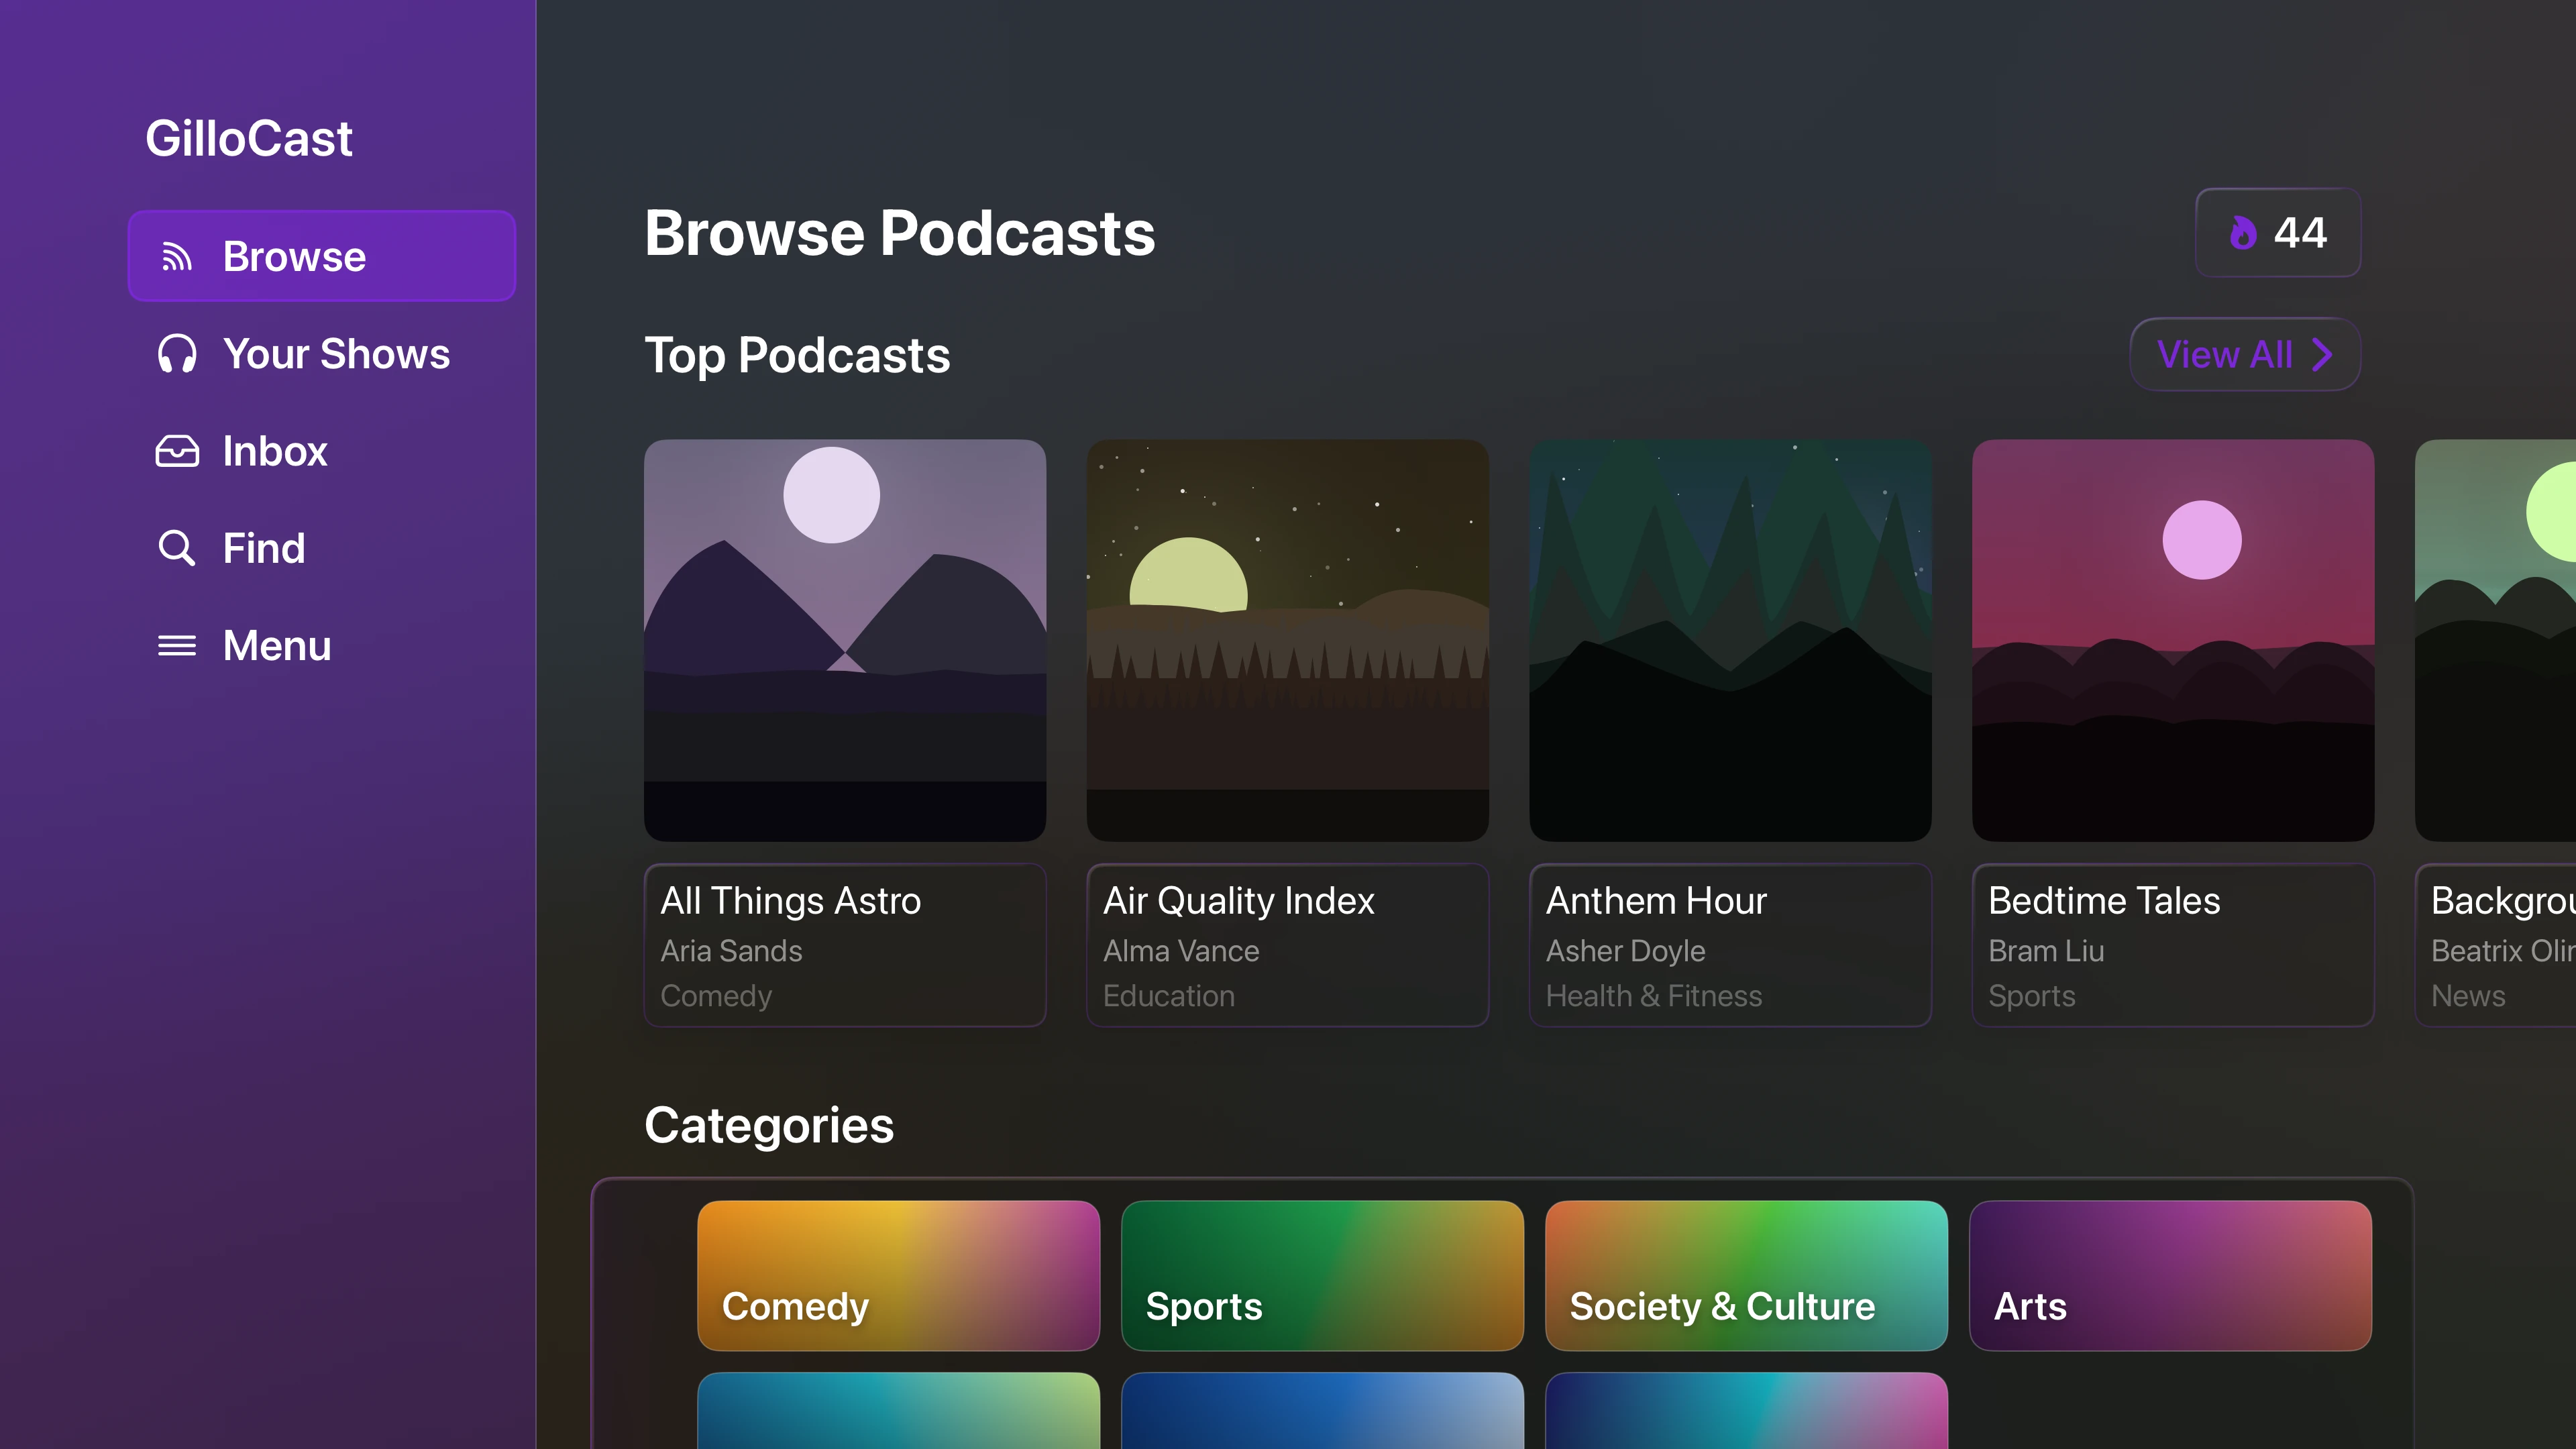Click the headphones icon next to Your Shows
The height and width of the screenshot is (1449, 2576).
tap(177, 354)
